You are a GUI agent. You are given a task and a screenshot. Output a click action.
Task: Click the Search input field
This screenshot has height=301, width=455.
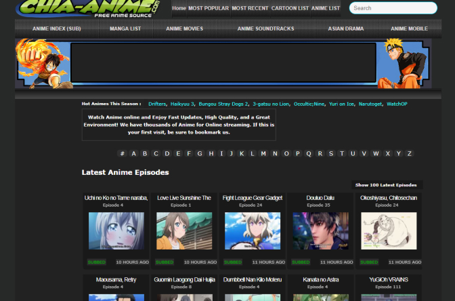point(393,8)
